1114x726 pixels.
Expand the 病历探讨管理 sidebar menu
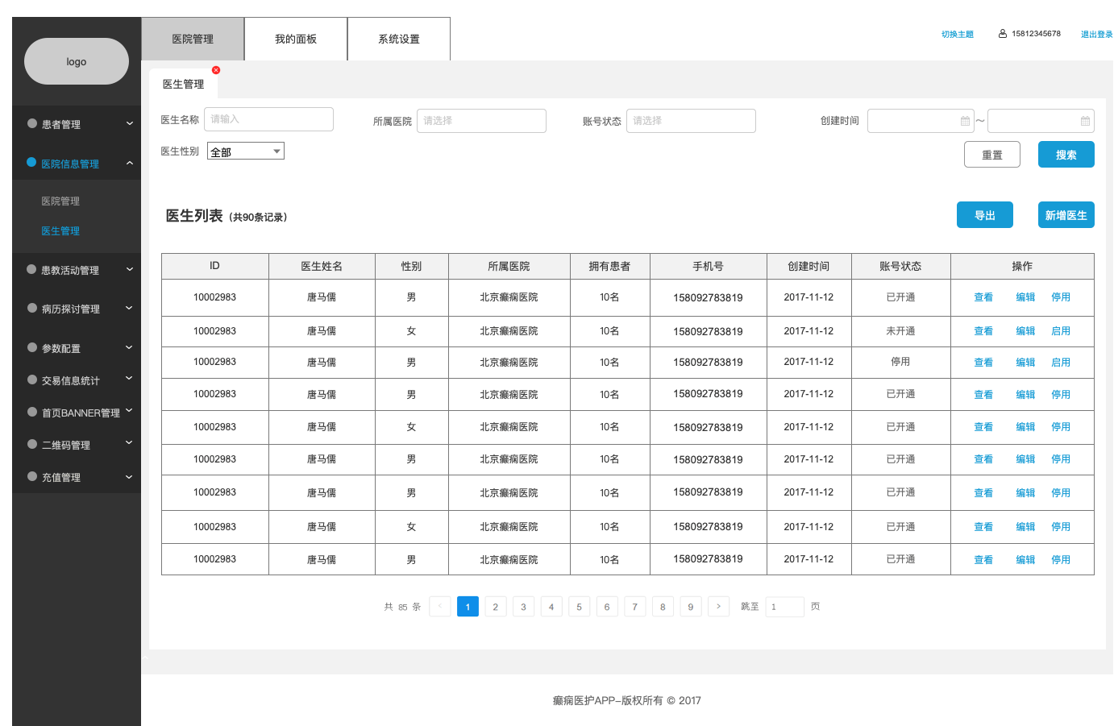[x=130, y=308]
